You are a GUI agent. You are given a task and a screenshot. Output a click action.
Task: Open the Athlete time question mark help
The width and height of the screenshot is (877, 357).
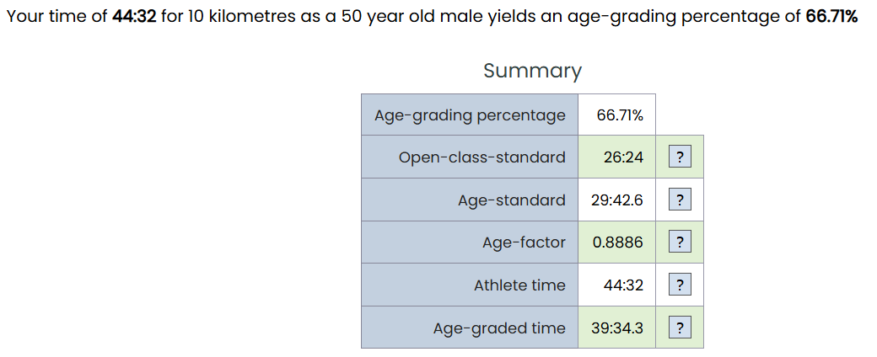[680, 285]
